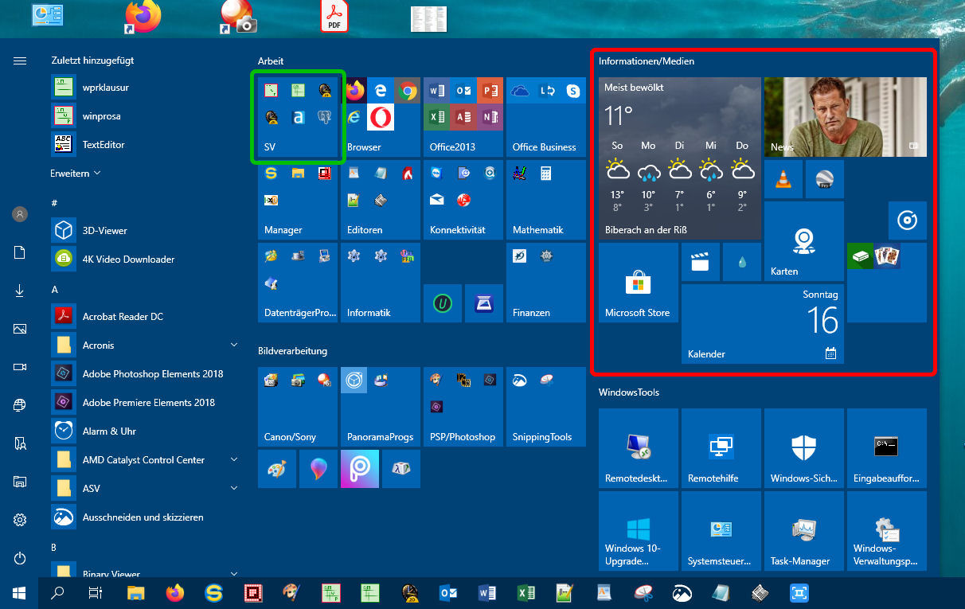Open Settings gear in left sidebar

point(20,520)
